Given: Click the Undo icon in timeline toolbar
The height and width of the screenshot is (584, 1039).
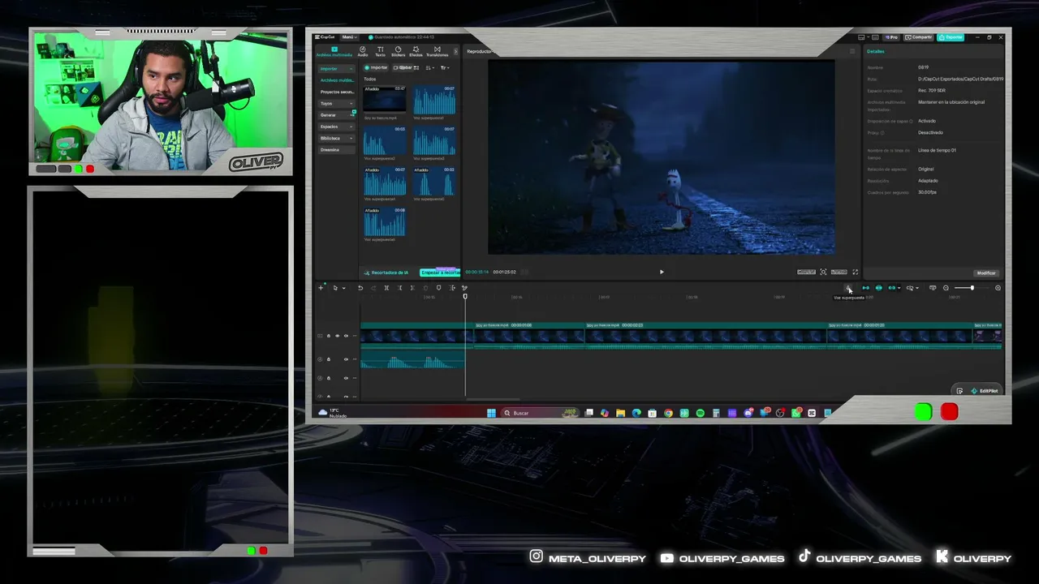Looking at the screenshot, I should point(360,288).
